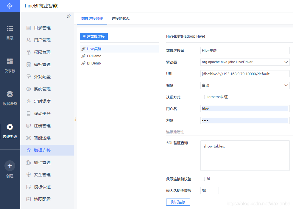Screen dimensions: 293x209
Task: Click the URL input field
Action: [x=245, y=74]
